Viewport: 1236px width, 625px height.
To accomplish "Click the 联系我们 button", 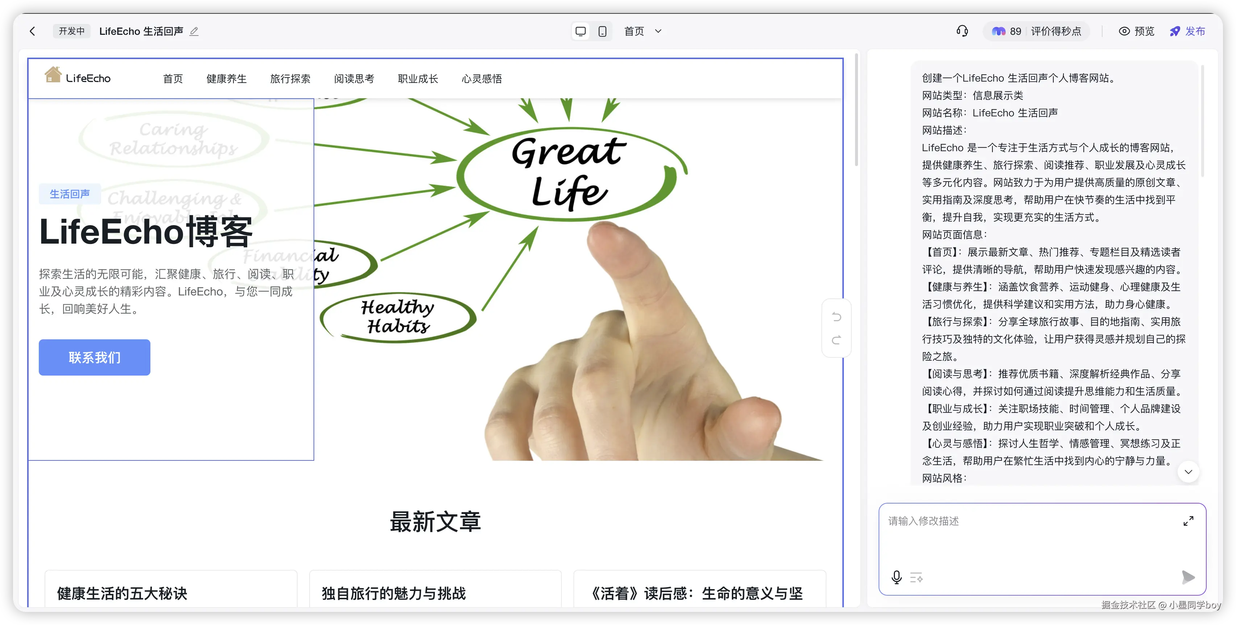I will click(x=95, y=357).
